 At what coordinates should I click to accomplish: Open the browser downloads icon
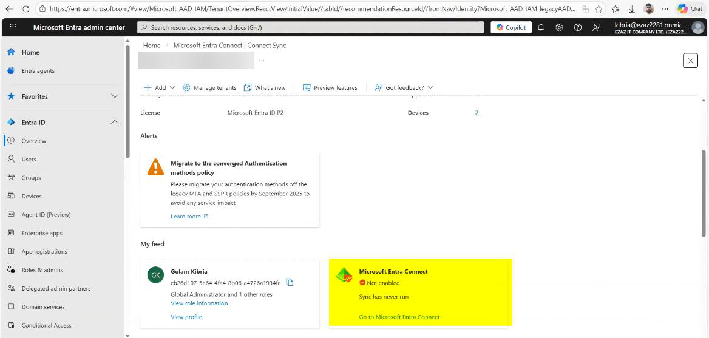(x=632, y=8)
